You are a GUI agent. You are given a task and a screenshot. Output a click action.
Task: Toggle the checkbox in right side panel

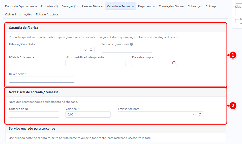[237, 21]
